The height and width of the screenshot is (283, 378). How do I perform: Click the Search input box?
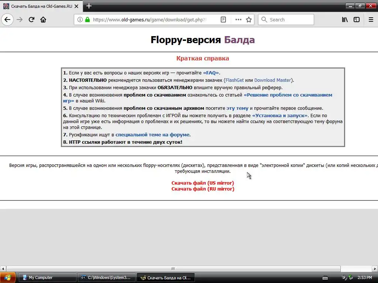tap(286, 20)
